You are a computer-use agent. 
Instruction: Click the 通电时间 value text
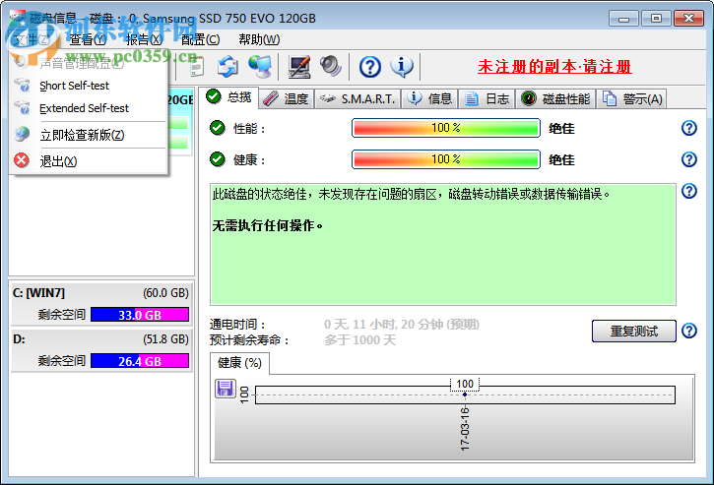[x=402, y=325]
